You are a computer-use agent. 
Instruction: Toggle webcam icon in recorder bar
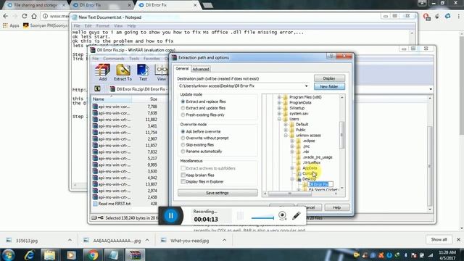pos(282,216)
